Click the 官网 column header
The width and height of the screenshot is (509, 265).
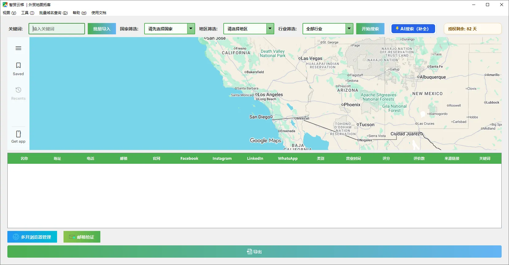[156, 158]
